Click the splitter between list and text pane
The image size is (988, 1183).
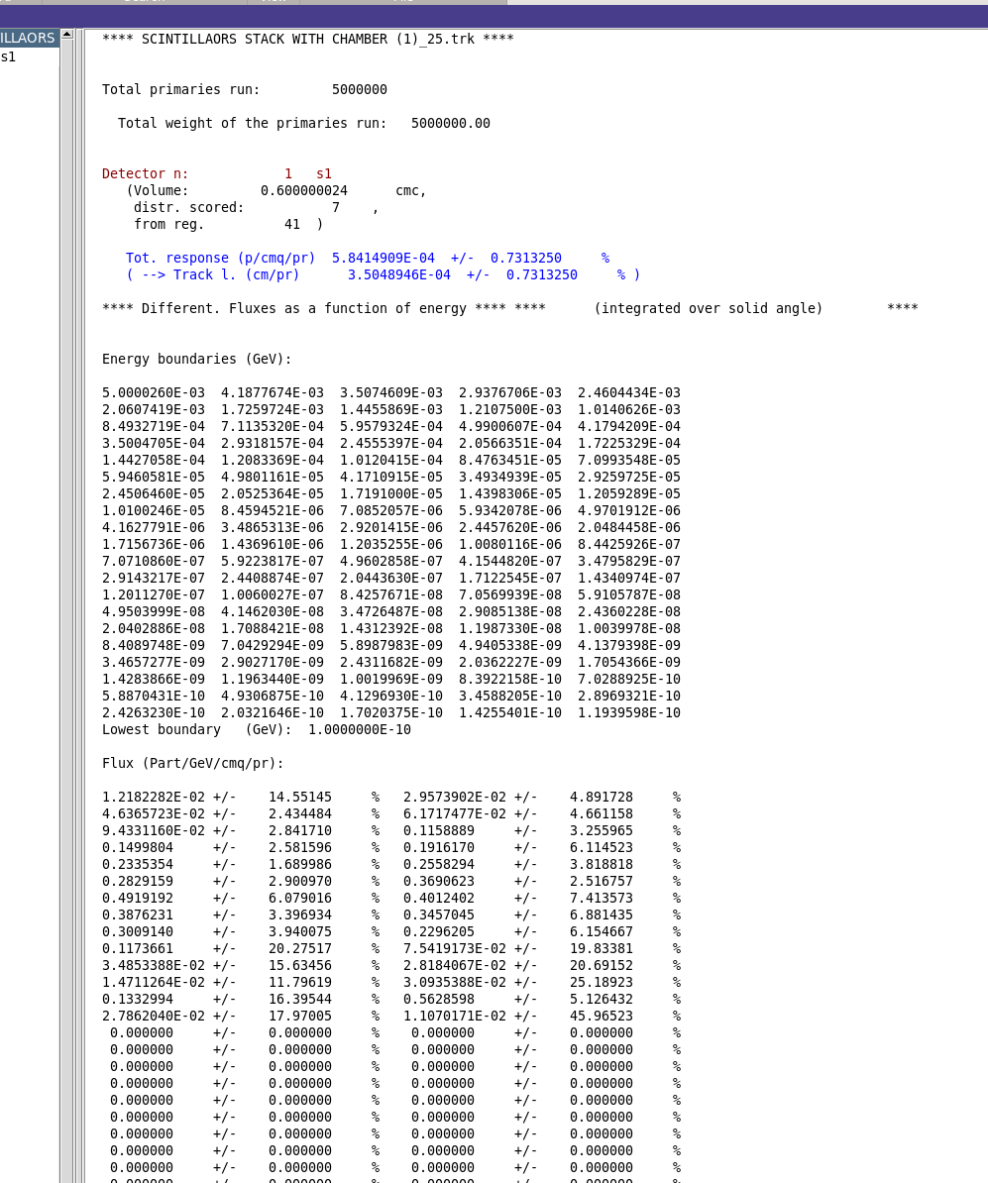pyautogui.click(x=79, y=603)
